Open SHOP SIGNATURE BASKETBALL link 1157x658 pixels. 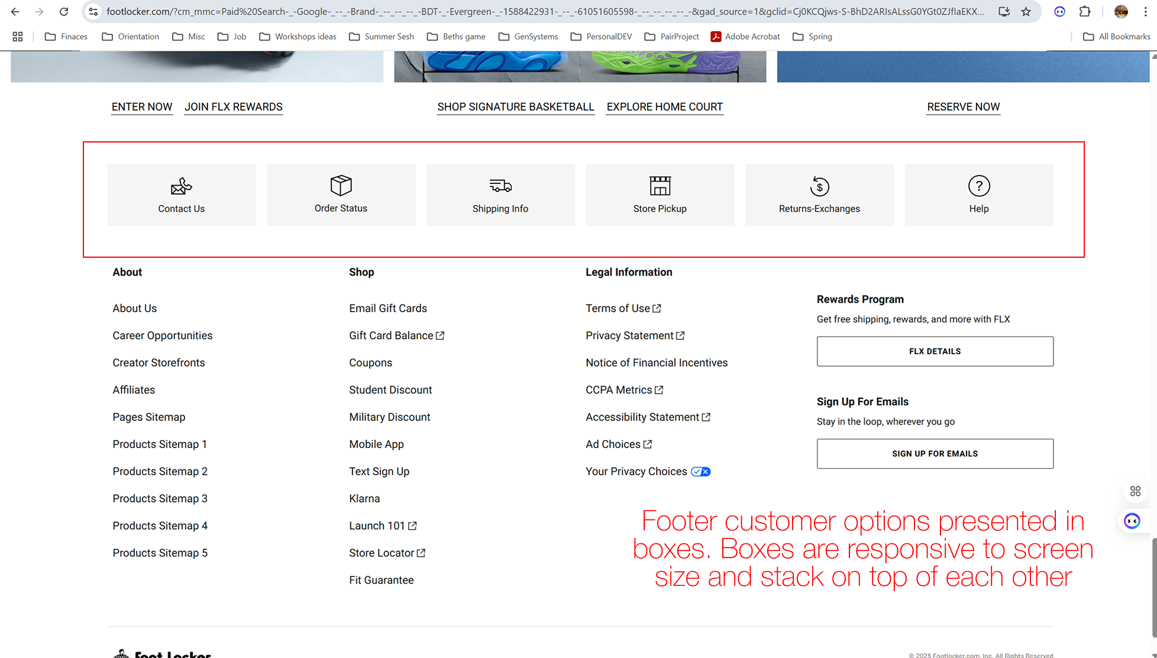[516, 107]
